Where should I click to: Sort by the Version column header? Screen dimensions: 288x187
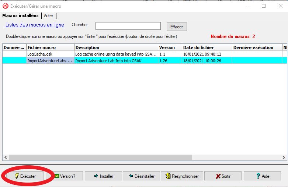pos(170,47)
